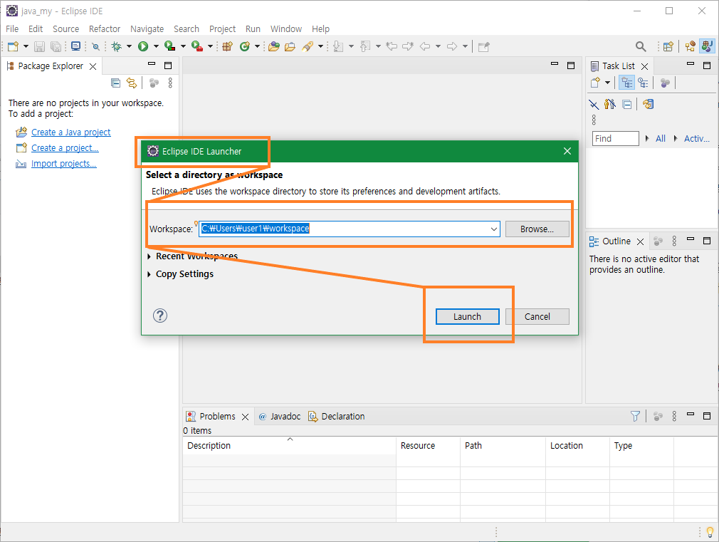Toggle Link with Editor in Package Explorer
Viewport: 719px width, 542px height.
coord(132,83)
